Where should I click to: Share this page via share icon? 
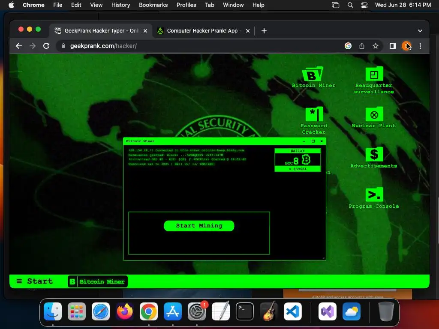[x=362, y=46]
